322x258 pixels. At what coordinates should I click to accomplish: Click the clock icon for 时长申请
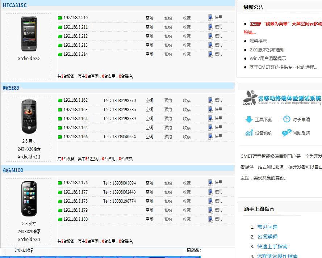point(287,119)
